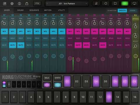This screenshot has height=105, width=140.
Task: Tap step 13 sequencer pad
Action: point(109,97)
